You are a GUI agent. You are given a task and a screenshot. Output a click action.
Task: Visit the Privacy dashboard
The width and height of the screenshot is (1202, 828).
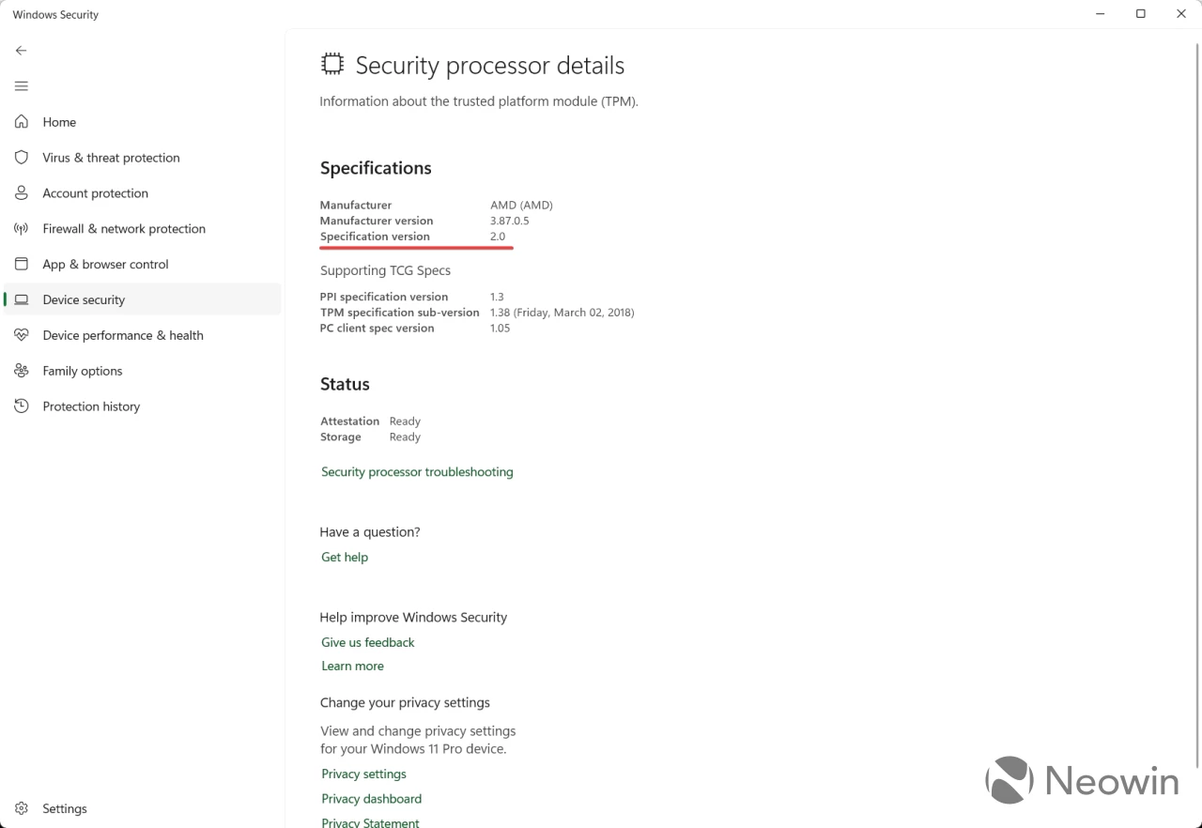(371, 798)
